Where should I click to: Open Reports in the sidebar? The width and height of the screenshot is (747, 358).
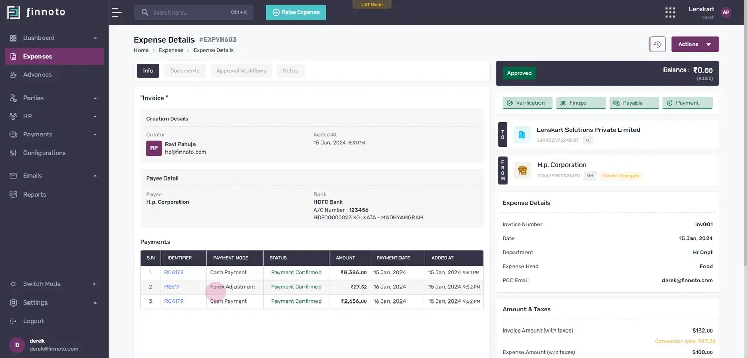point(54,195)
